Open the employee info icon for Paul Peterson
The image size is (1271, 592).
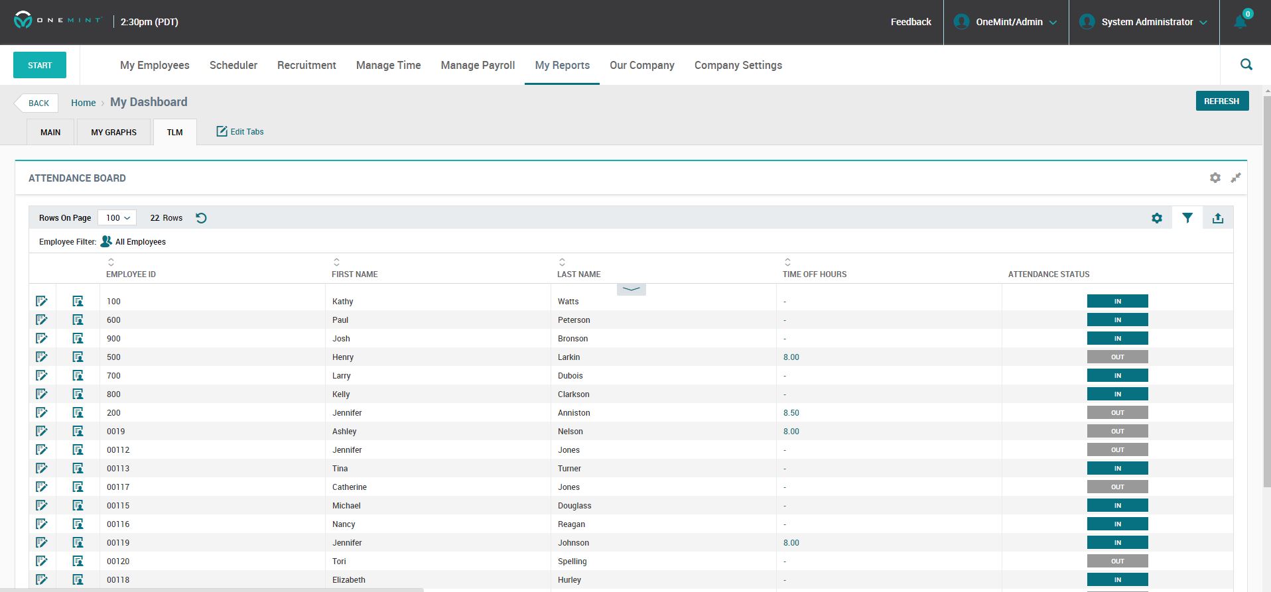tap(78, 320)
